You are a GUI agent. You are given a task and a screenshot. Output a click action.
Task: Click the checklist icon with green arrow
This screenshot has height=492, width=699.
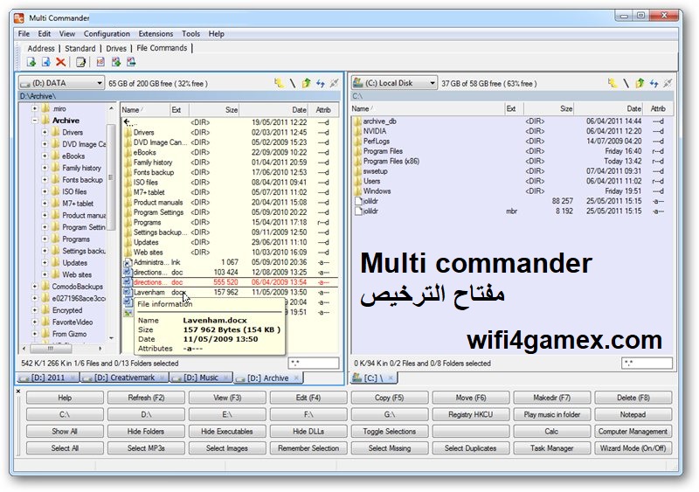(x=116, y=62)
